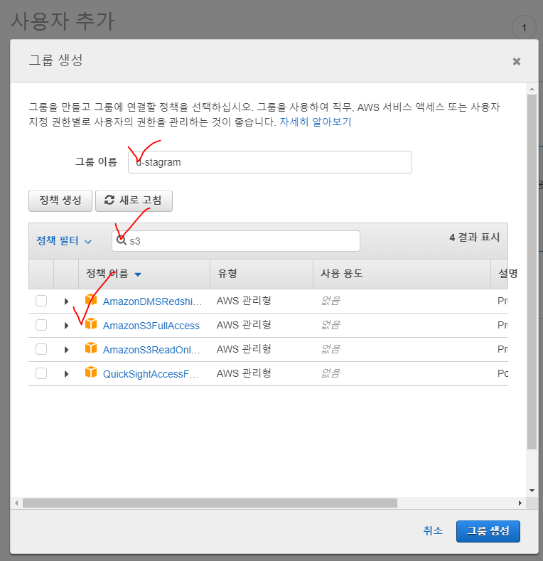Check the AmazonS3FullAccess policy checkbox
Image resolution: width=543 pixels, height=561 pixels.
[x=41, y=325]
